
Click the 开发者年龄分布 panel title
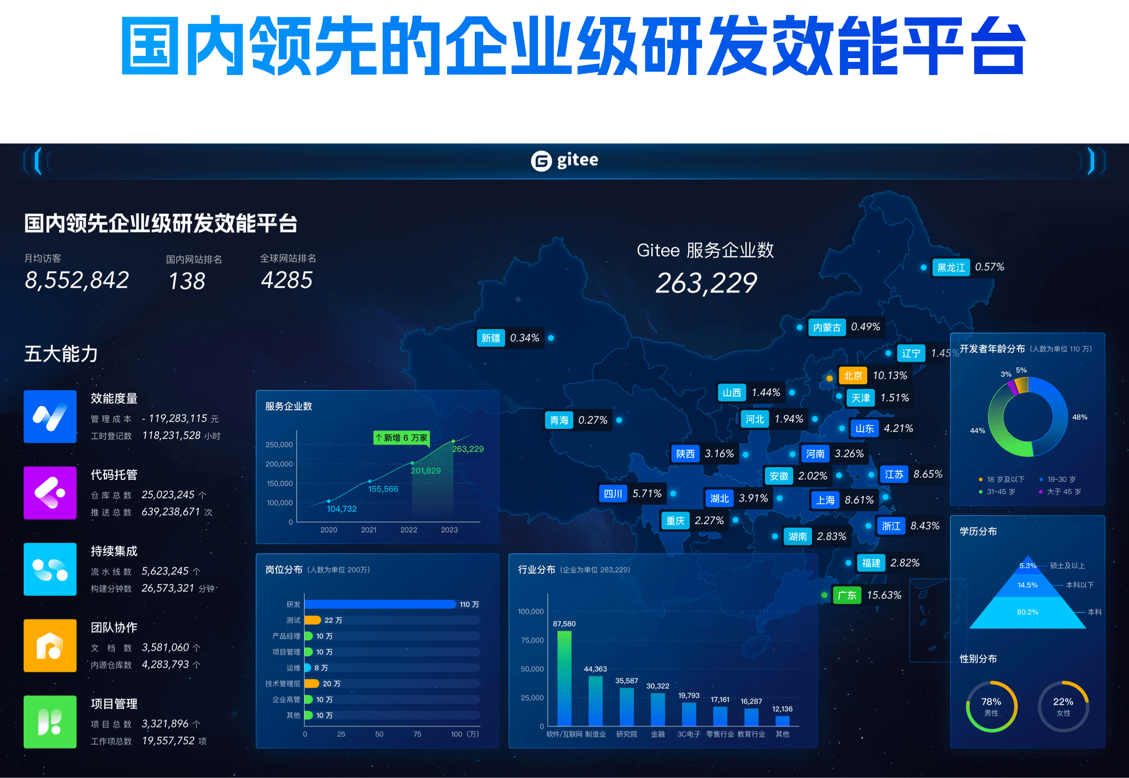[992, 349]
